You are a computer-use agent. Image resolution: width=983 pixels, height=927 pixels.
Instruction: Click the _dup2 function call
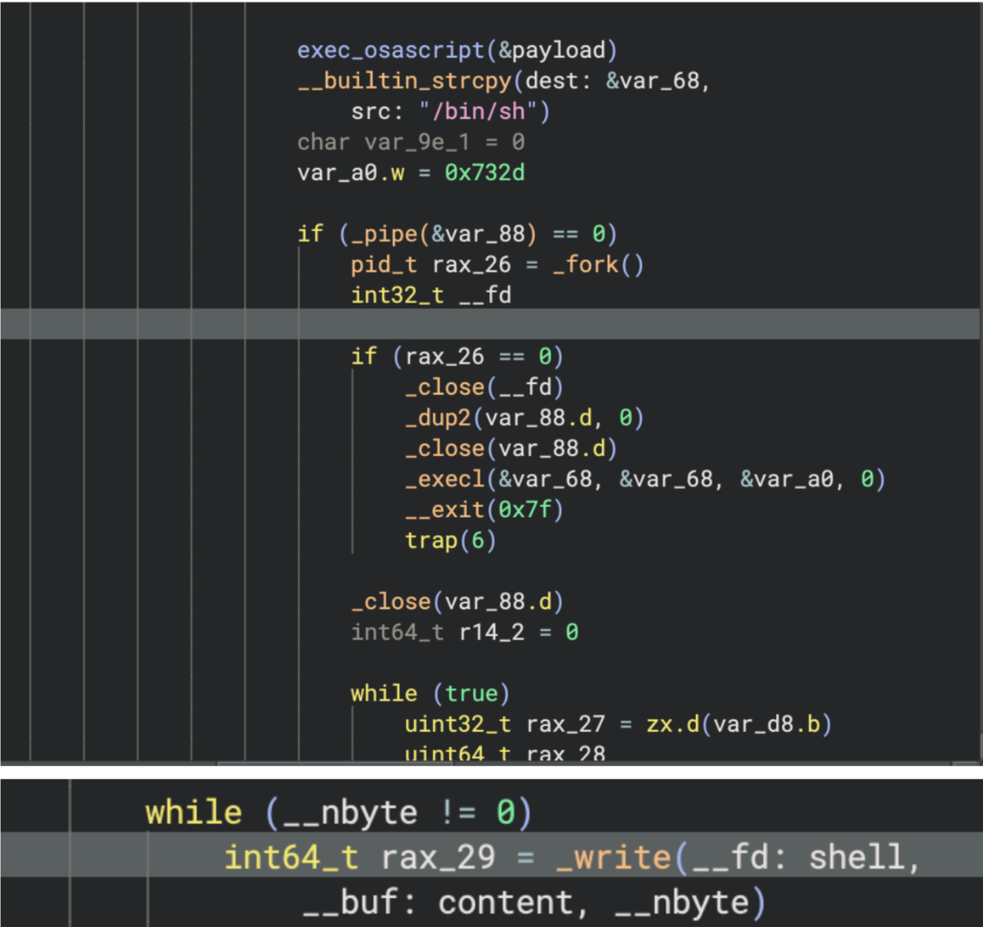[x=437, y=418]
